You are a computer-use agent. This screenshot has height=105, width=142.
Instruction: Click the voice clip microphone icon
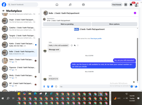44,87
